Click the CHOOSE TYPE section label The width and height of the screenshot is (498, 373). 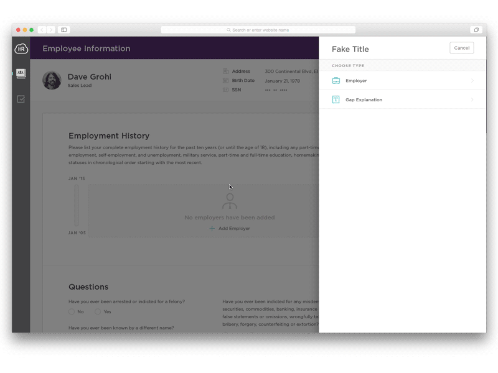[x=348, y=66]
